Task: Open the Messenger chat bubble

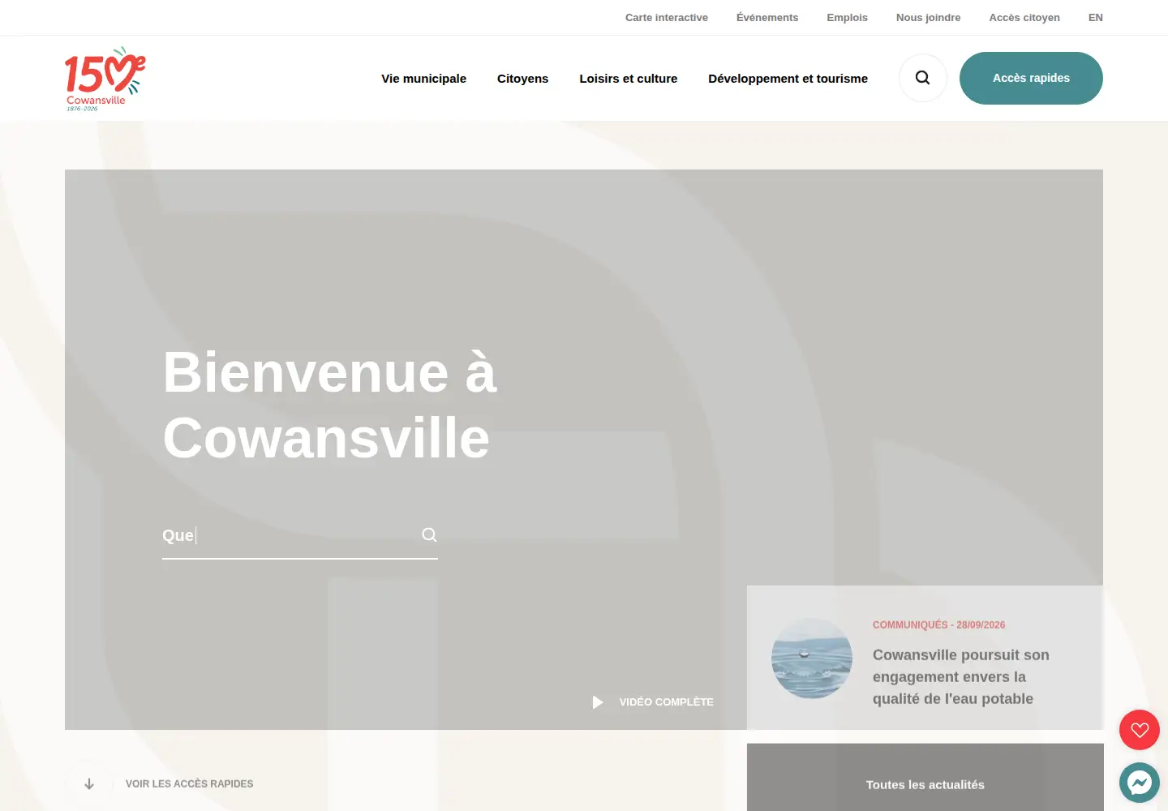Action: pos(1140,783)
